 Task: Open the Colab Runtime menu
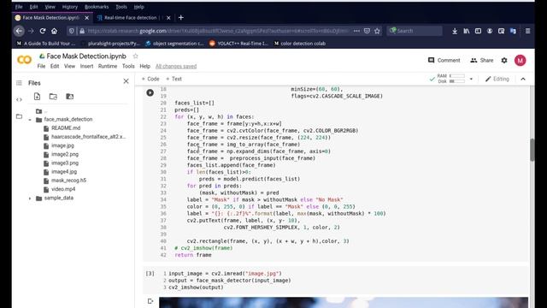pos(108,66)
